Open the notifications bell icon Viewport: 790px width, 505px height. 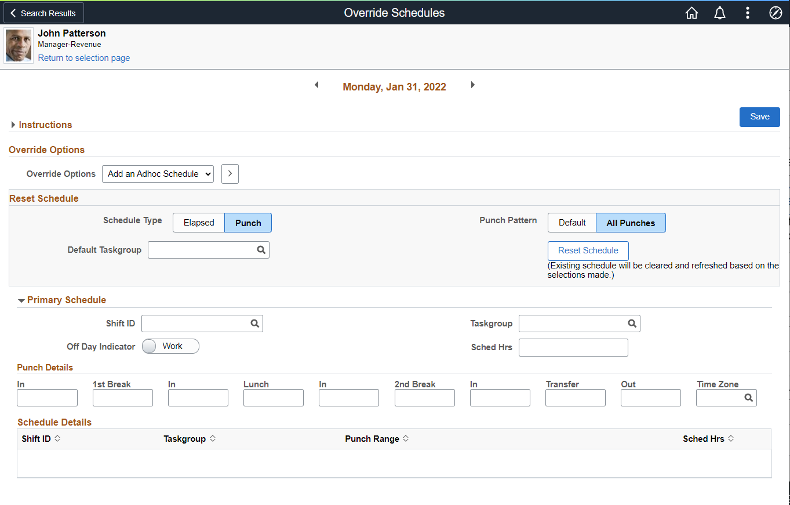coord(720,13)
